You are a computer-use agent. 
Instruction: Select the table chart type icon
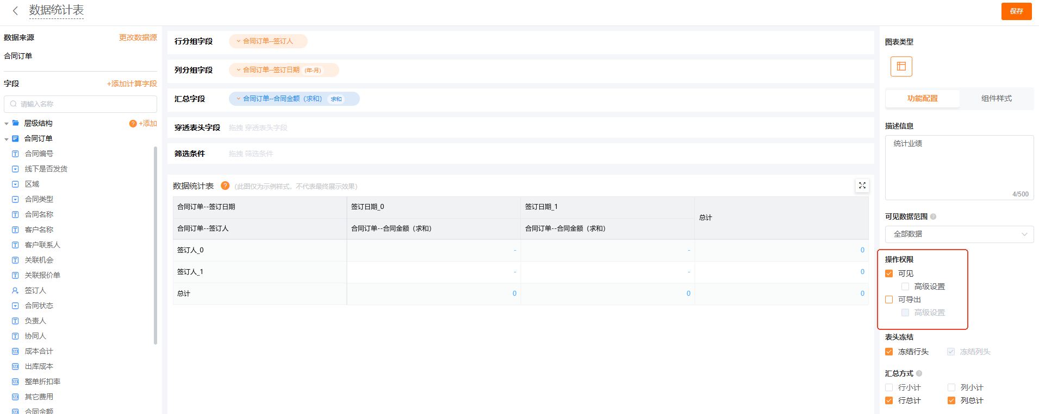pyautogui.click(x=901, y=66)
